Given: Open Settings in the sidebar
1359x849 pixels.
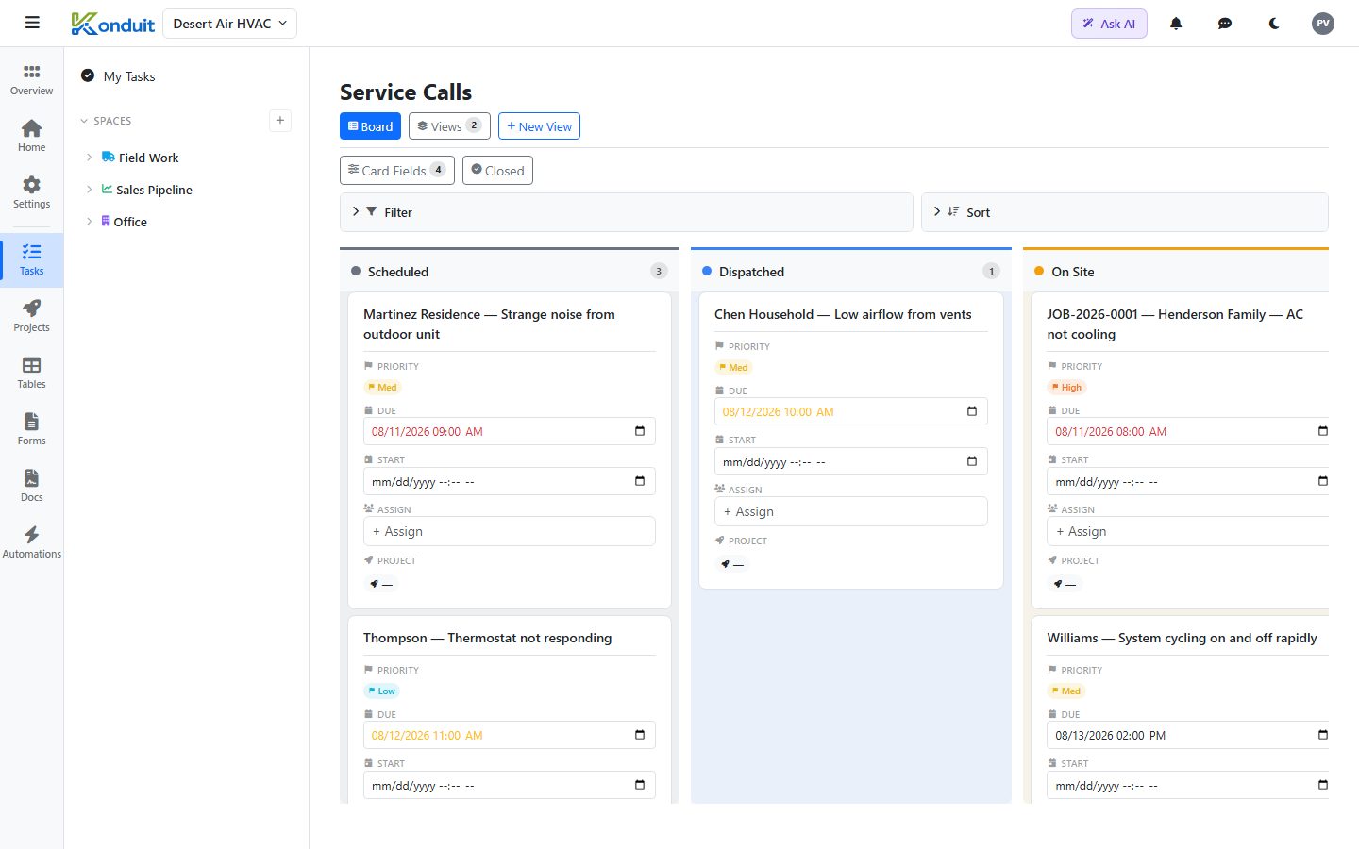Looking at the screenshot, I should click(x=32, y=192).
